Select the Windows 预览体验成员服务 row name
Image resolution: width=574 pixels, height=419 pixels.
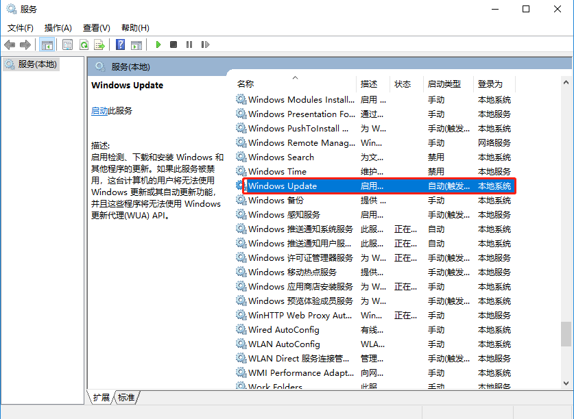(300, 301)
